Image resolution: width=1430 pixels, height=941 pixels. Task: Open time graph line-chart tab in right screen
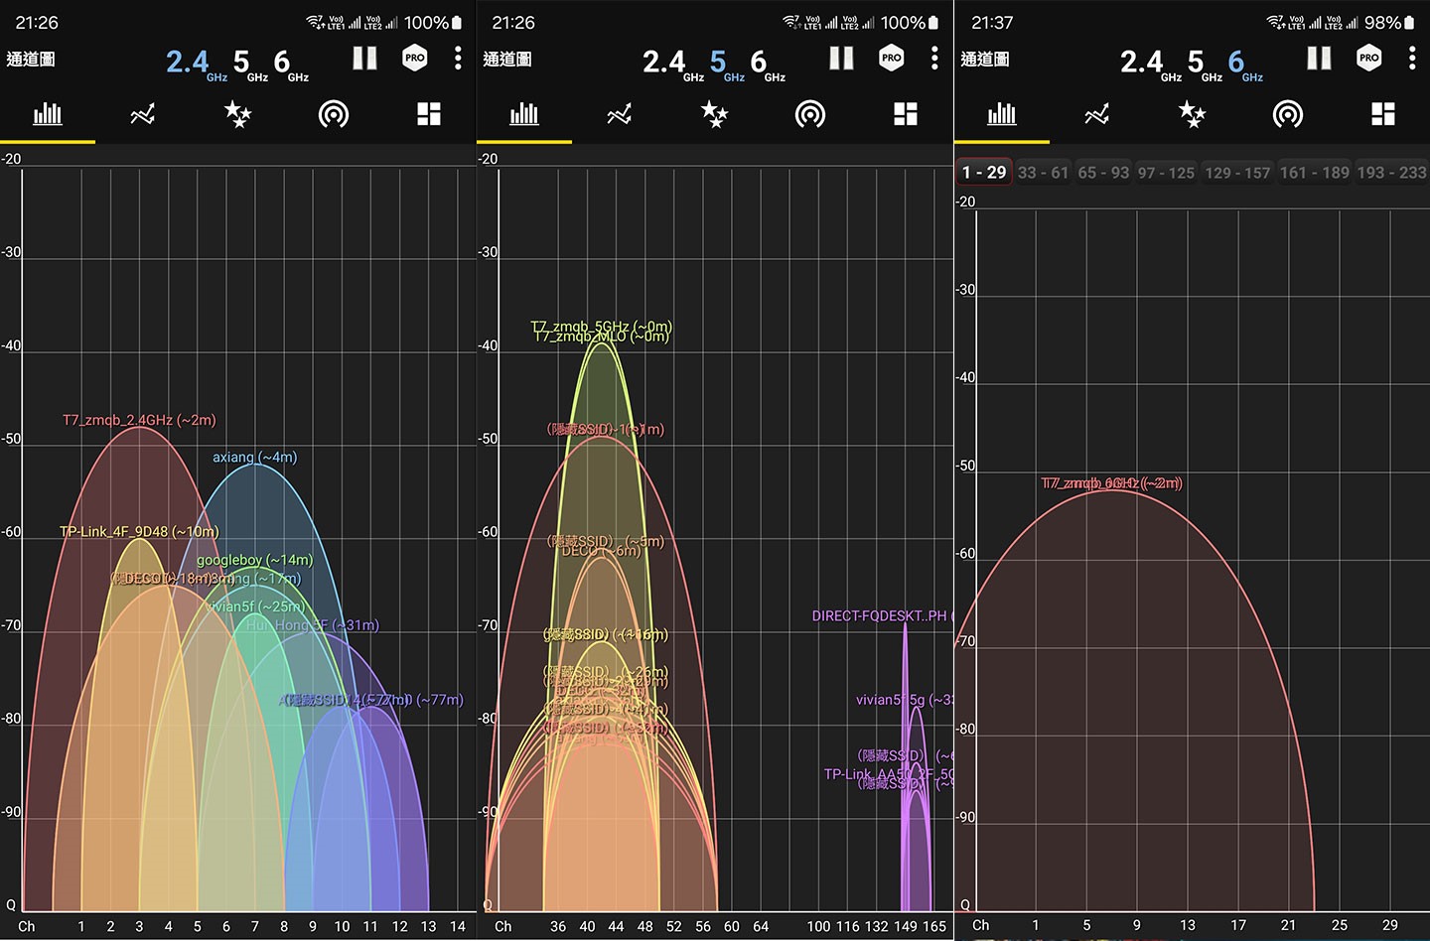point(1097,114)
